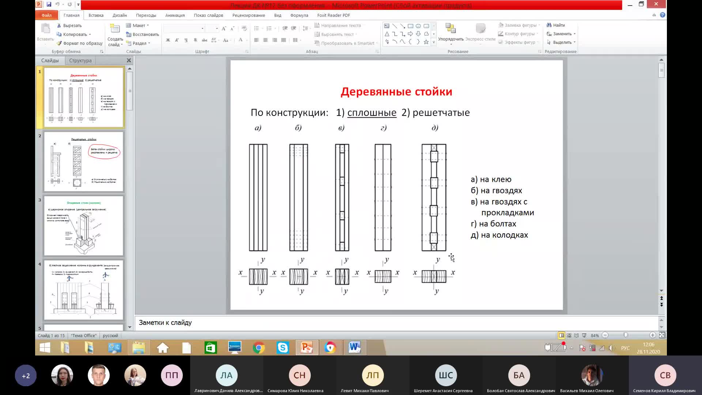Viewport: 702px width, 395px height.
Task: Switch to Анимация ribbon tab
Action: pyautogui.click(x=175, y=15)
